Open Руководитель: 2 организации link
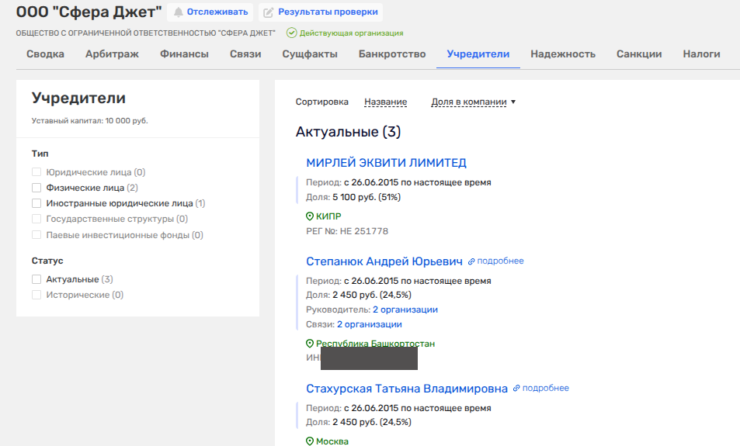The image size is (740, 446). 405,309
